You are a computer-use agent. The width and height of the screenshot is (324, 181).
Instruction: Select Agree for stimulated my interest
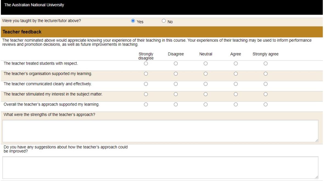coord(236,94)
